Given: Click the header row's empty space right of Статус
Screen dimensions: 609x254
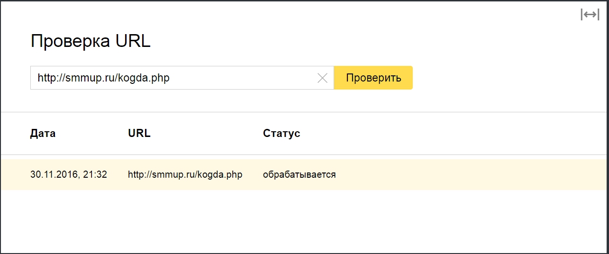Looking at the screenshot, I should (x=450, y=134).
